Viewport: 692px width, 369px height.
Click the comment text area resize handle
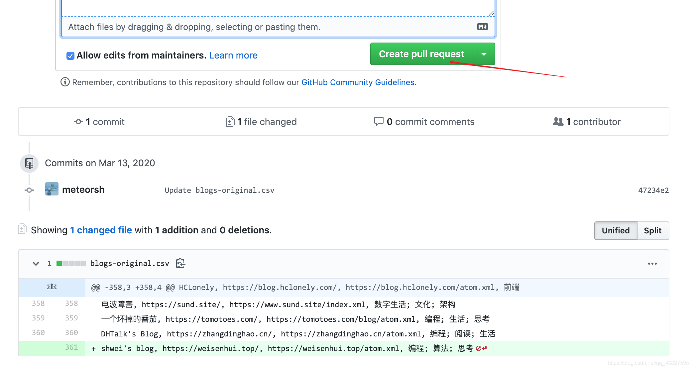491,13
